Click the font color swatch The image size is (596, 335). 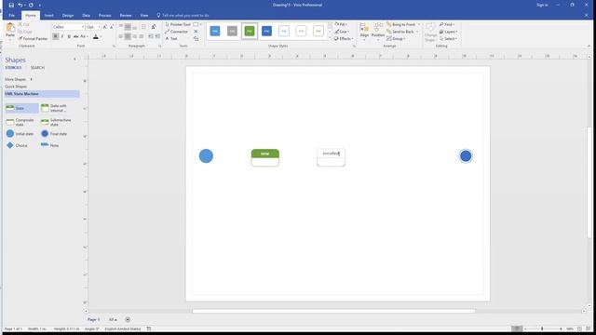click(96, 37)
